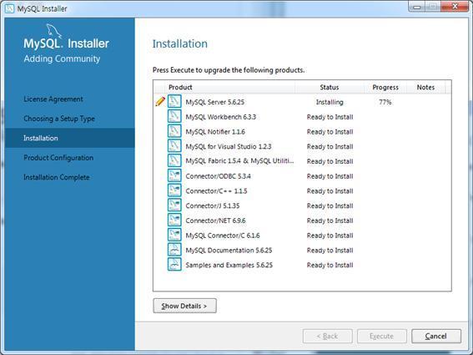Click the MySQL dolphin logo in sidebar
The height and width of the screenshot is (355, 473).
53,31
